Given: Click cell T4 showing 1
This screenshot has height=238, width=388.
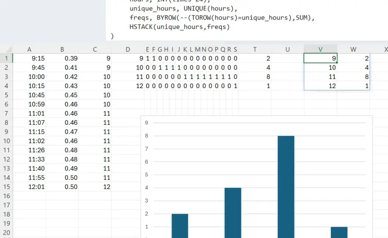Looking at the screenshot, I should (x=255, y=86).
